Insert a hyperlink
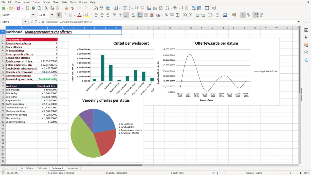311x175 pixels. click(175, 8)
